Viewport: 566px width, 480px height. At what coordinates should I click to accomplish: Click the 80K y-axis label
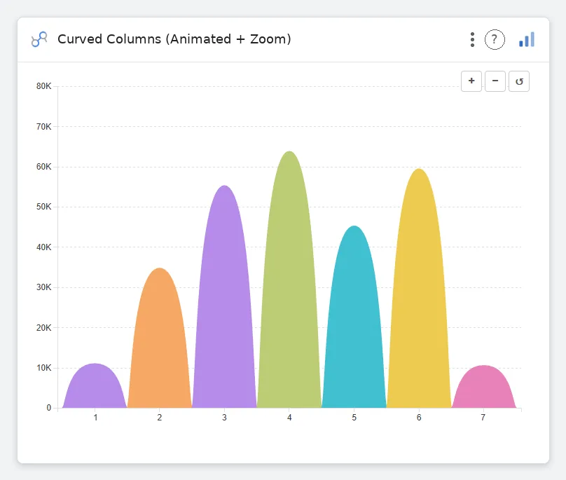pyautogui.click(x=43, y=86)
